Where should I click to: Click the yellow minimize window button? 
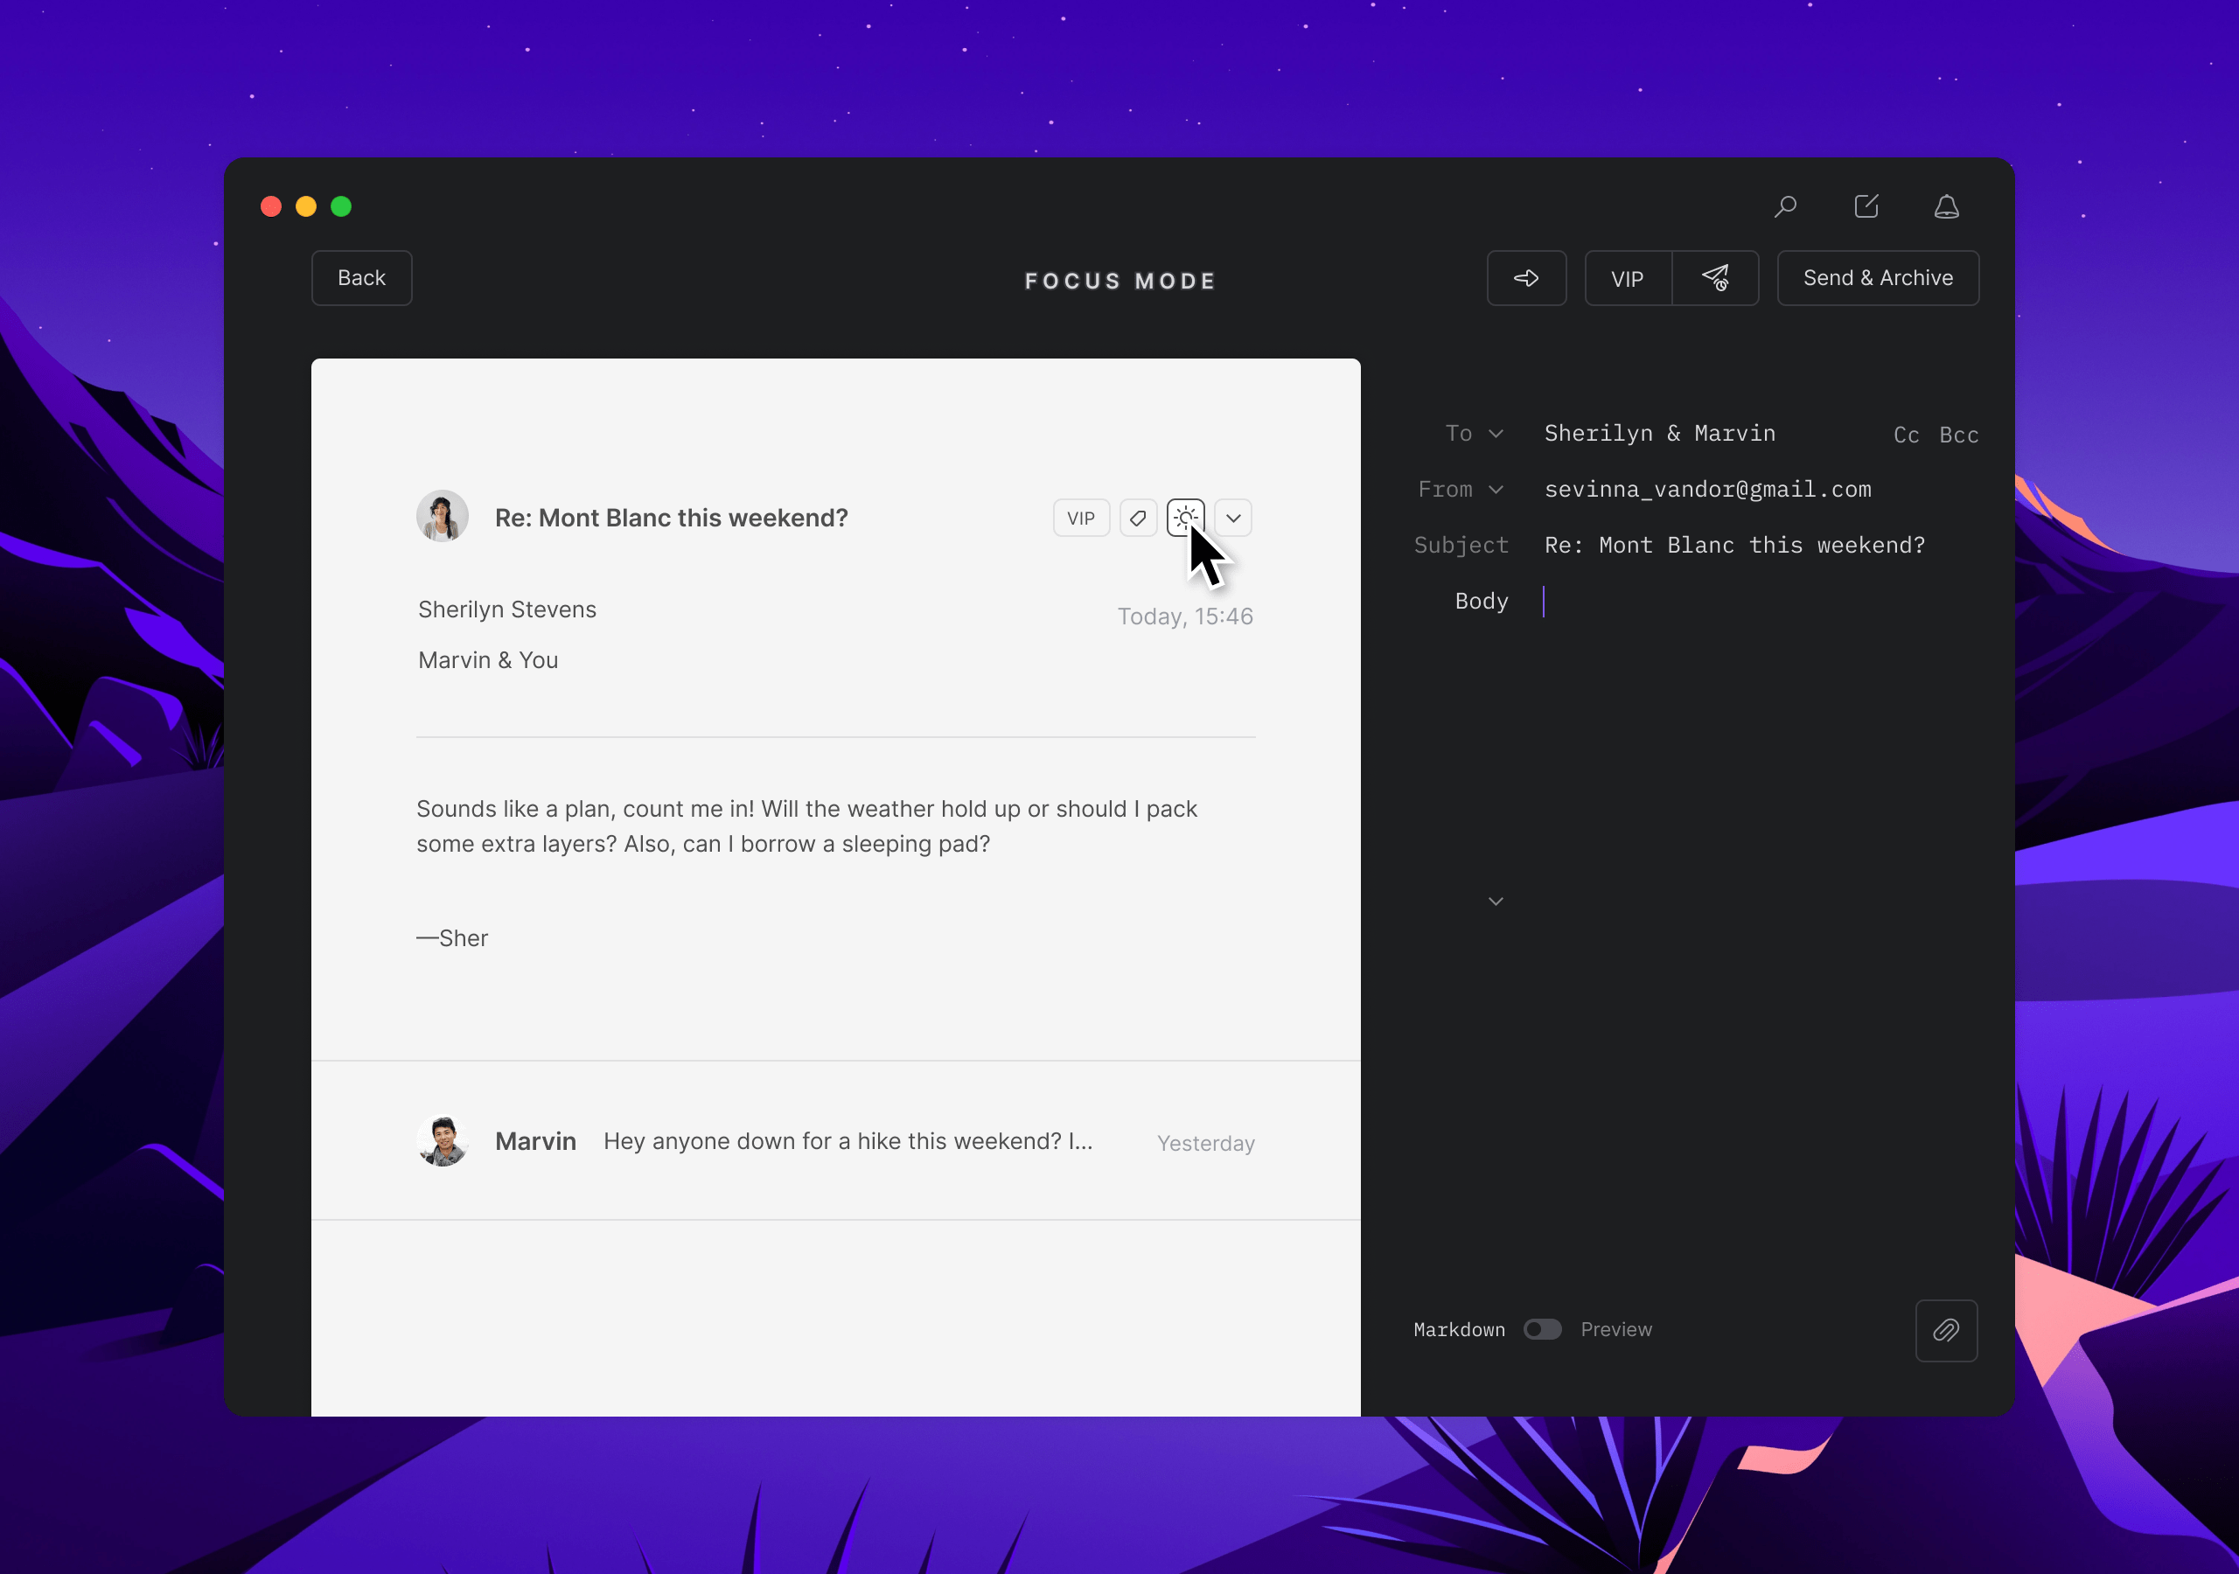(306, 206)
